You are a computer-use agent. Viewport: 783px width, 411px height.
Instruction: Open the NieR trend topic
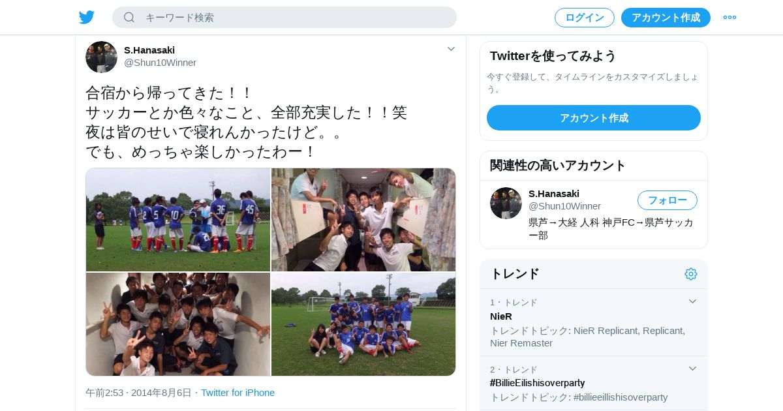point(501,316)
